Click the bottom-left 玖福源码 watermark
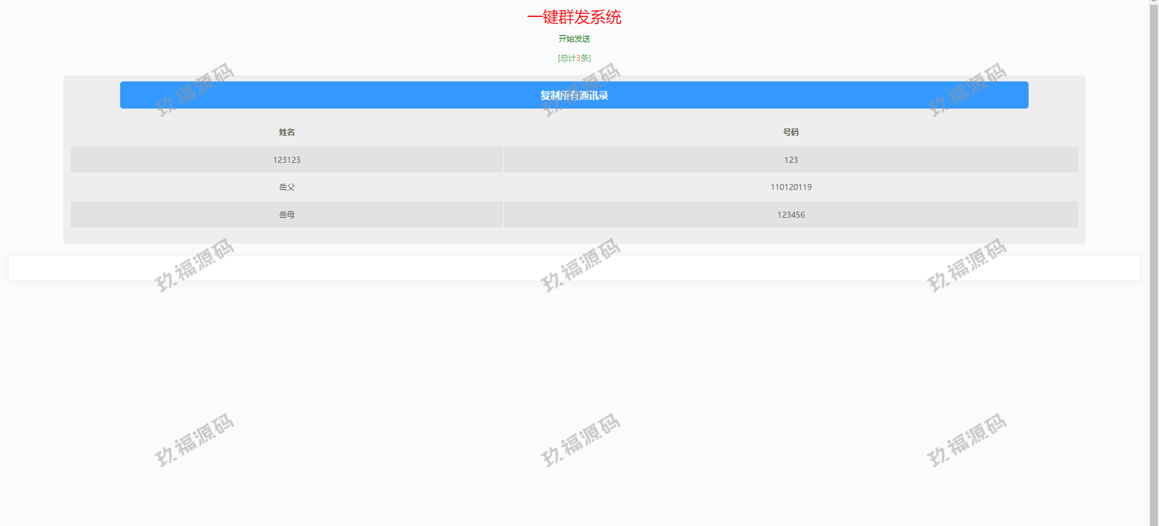This screenshot has height=526, width=1159. [194, 440]
